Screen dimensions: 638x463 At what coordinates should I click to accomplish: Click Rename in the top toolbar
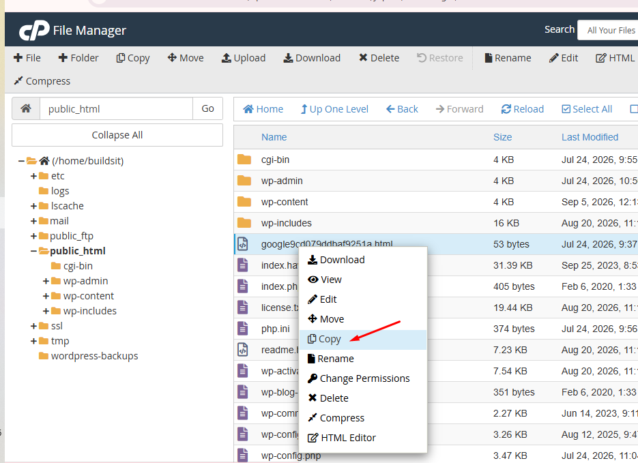(x=508, y=58)
